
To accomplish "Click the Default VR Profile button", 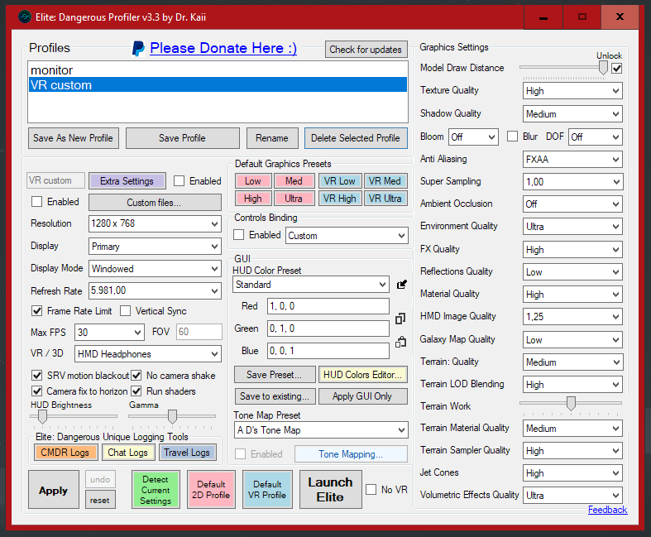I will point(267,490).
